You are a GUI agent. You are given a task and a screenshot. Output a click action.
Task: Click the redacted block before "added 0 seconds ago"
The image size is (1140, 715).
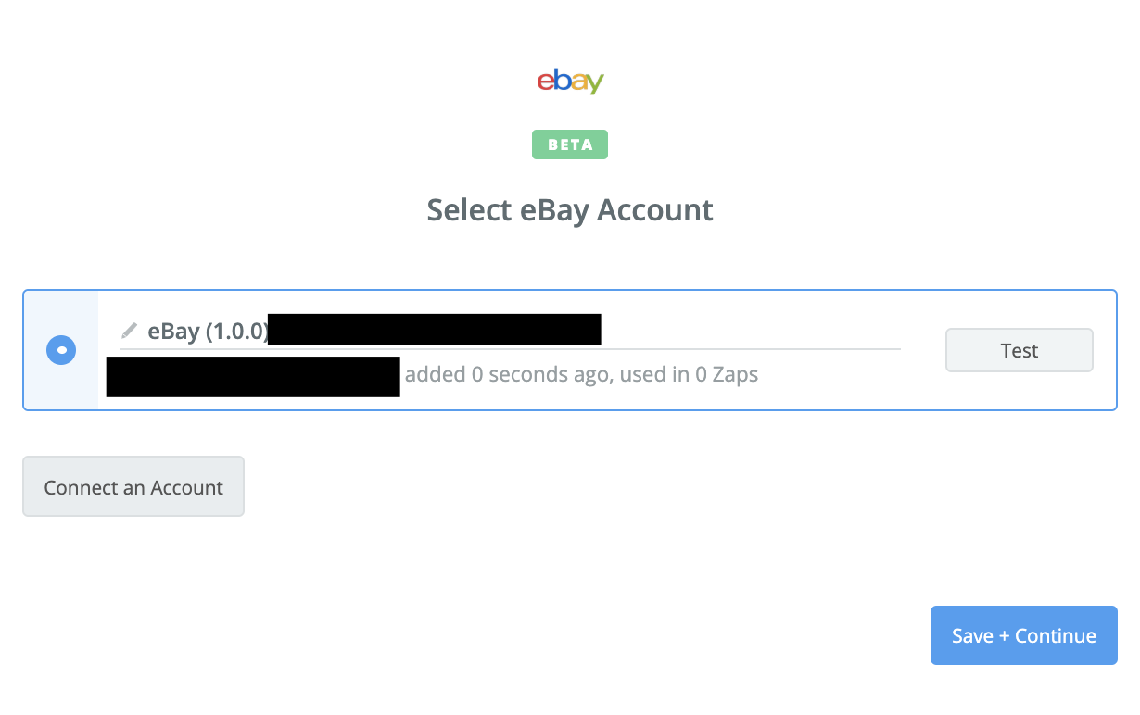[x=253, y=376]
